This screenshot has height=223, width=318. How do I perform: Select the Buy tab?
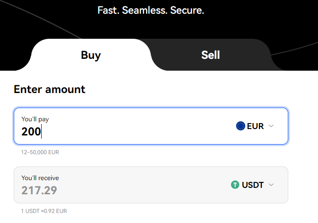point(91,55)
